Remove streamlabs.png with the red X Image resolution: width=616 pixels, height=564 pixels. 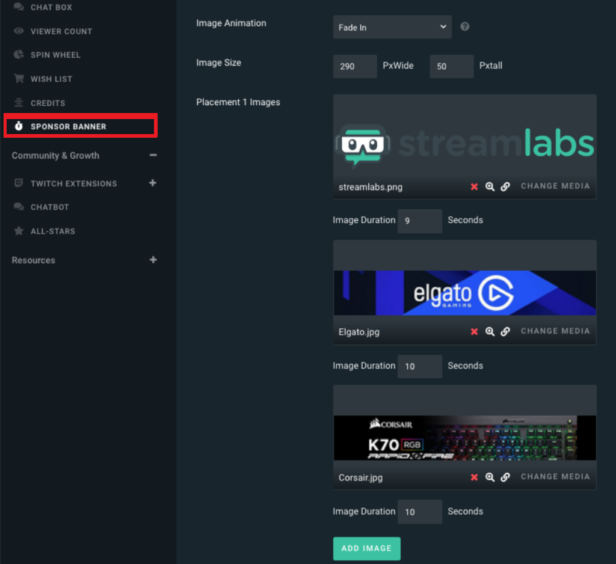pos(474,186)
